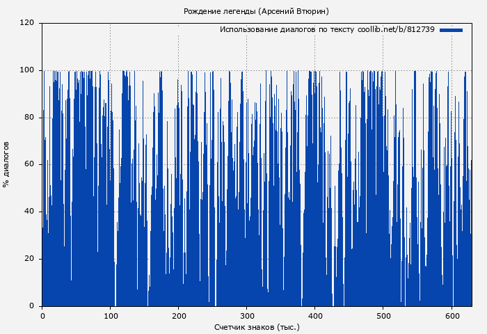
Task: Open the coollib.net/b/812739 link in legend
Action: coord(396,30)
